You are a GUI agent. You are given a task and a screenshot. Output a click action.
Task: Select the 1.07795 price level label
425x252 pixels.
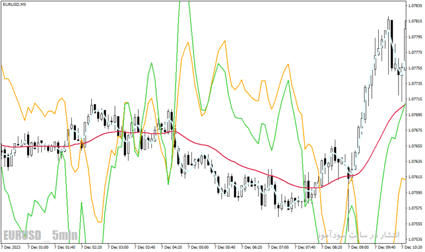415,37
